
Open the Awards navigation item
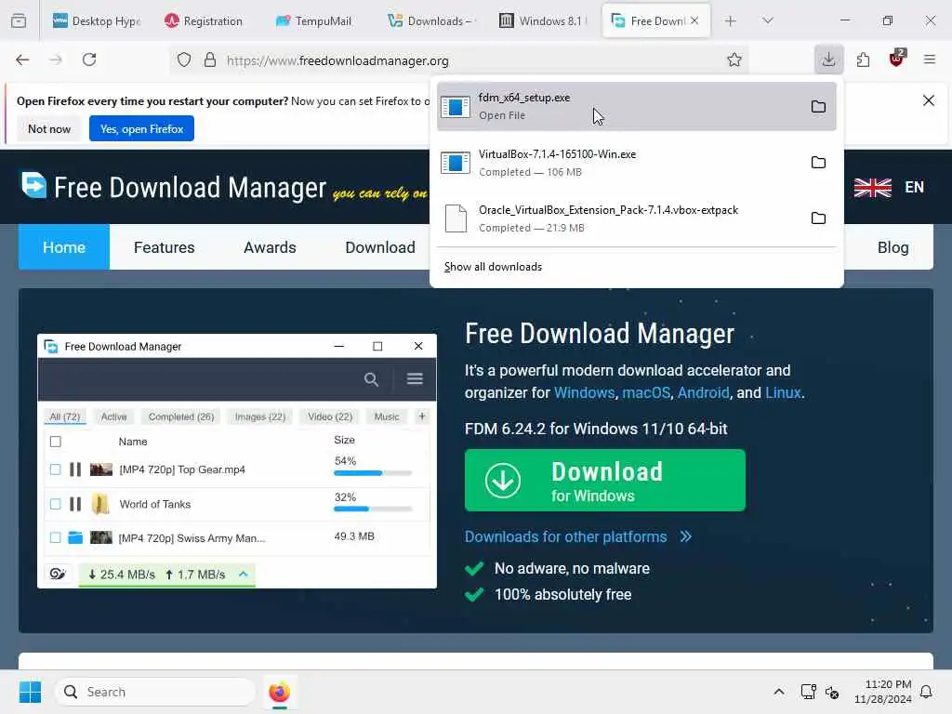point(270,247)
